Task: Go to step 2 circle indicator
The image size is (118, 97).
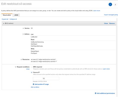Action: [115, 4]
